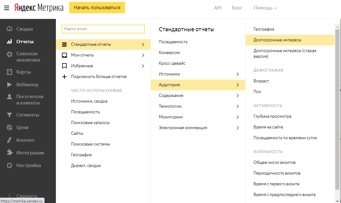
Task: Open Директ, сводка frequent report
Action: 86,166
